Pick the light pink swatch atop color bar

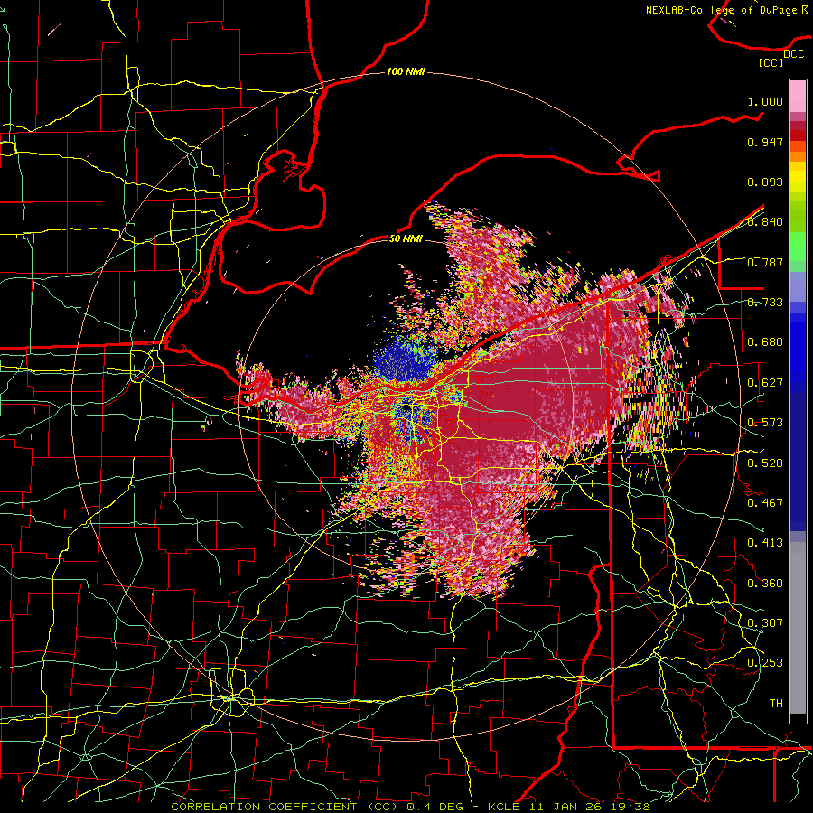[x=798, y=96]
